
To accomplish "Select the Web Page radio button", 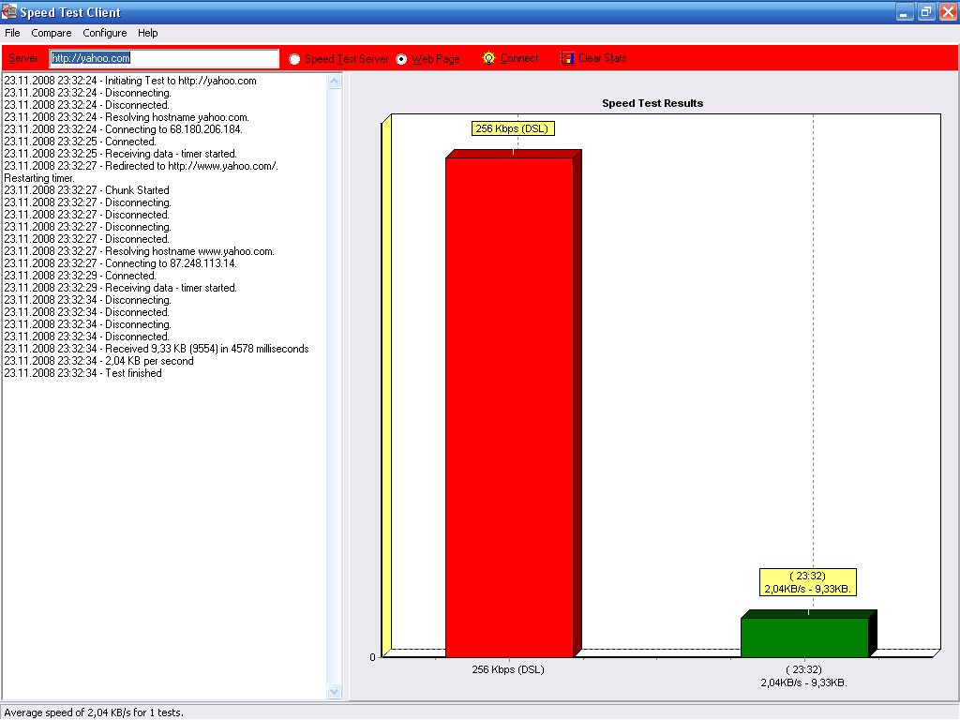I will [402, 59].
